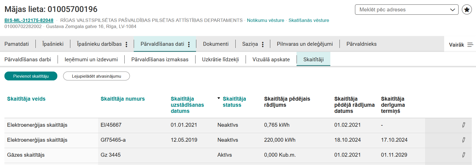Open the Dokumenti tab
This screenshot has height=165, width=476.
point(216,44)
